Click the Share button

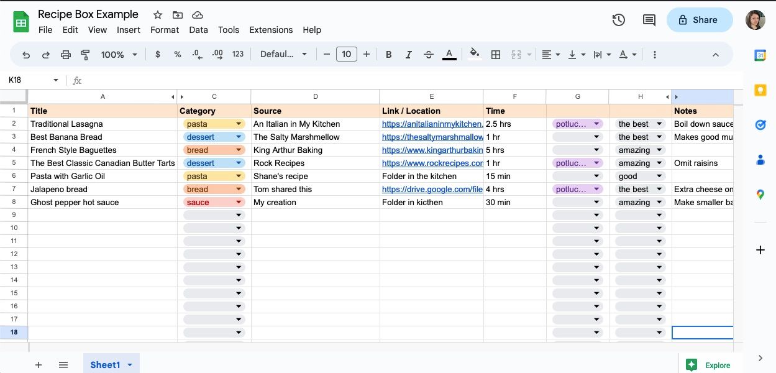tap(699, 19)
